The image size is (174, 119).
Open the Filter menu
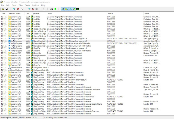coord(21,5)
